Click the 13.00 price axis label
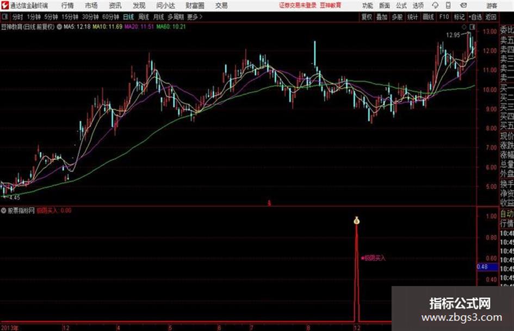The height and width of the screenshot is (331, 514). pos(490,32)
